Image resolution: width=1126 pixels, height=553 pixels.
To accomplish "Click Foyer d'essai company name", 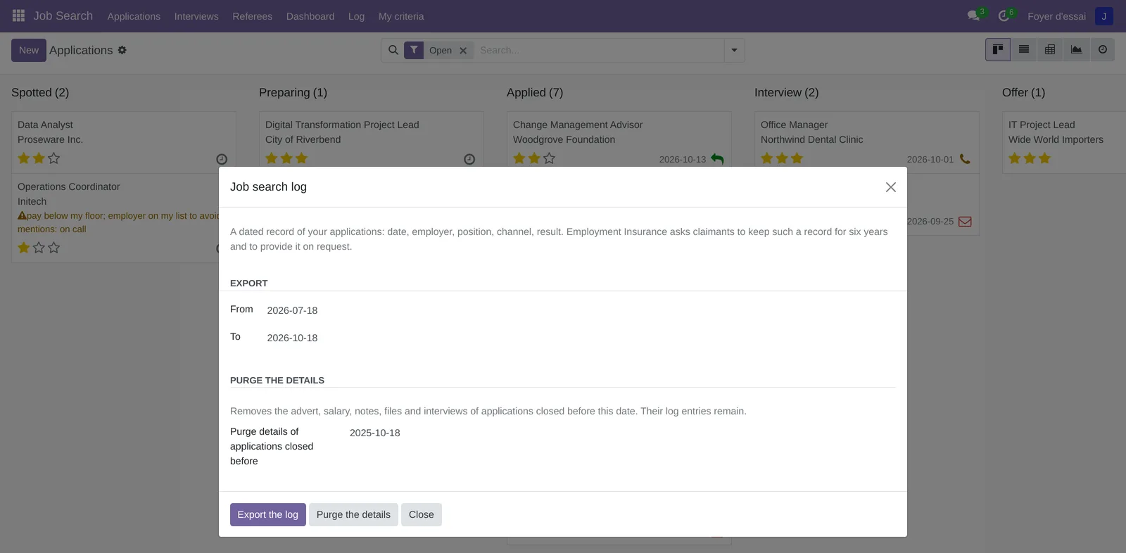I will (x=1056, y=16).
